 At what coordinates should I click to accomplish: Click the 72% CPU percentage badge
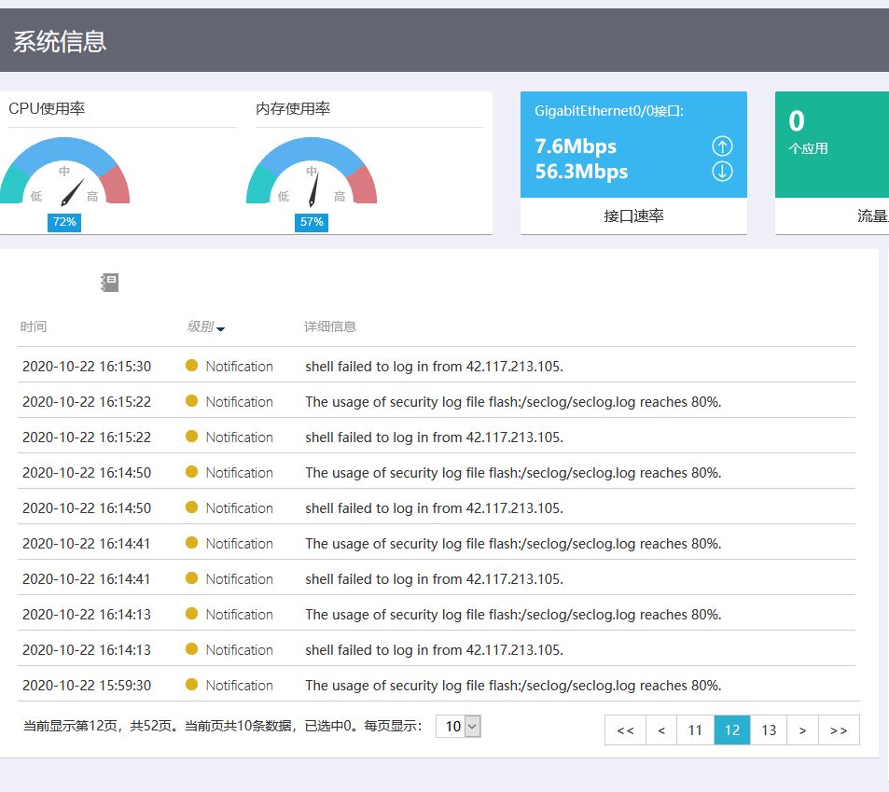(x=64, y=222)
